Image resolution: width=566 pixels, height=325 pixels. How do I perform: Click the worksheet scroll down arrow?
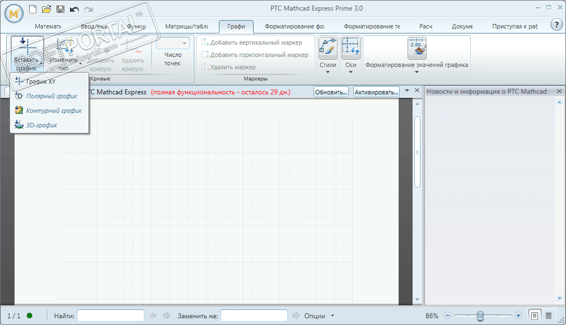pos(417,299)
